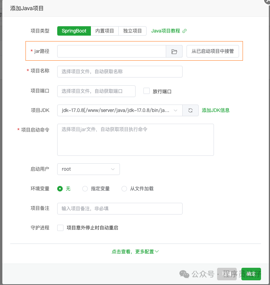Click the green 确定 button
Image resolution: width=270 pixels, height=285 pixels.
(x=251, y=274)
